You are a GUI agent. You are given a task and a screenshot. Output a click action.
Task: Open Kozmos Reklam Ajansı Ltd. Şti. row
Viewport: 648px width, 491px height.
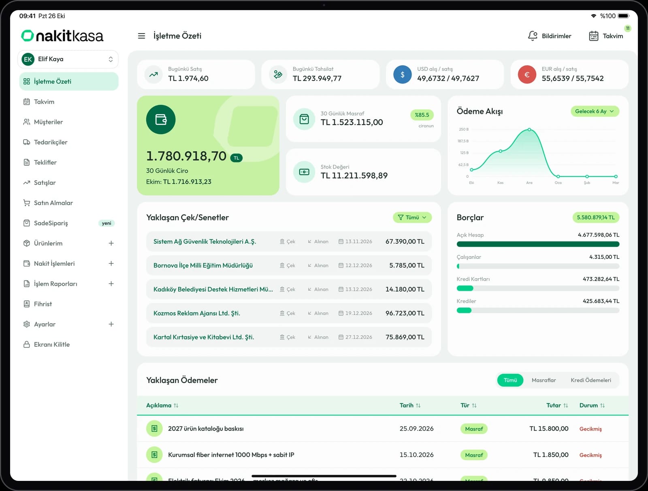tap(289, 313)
